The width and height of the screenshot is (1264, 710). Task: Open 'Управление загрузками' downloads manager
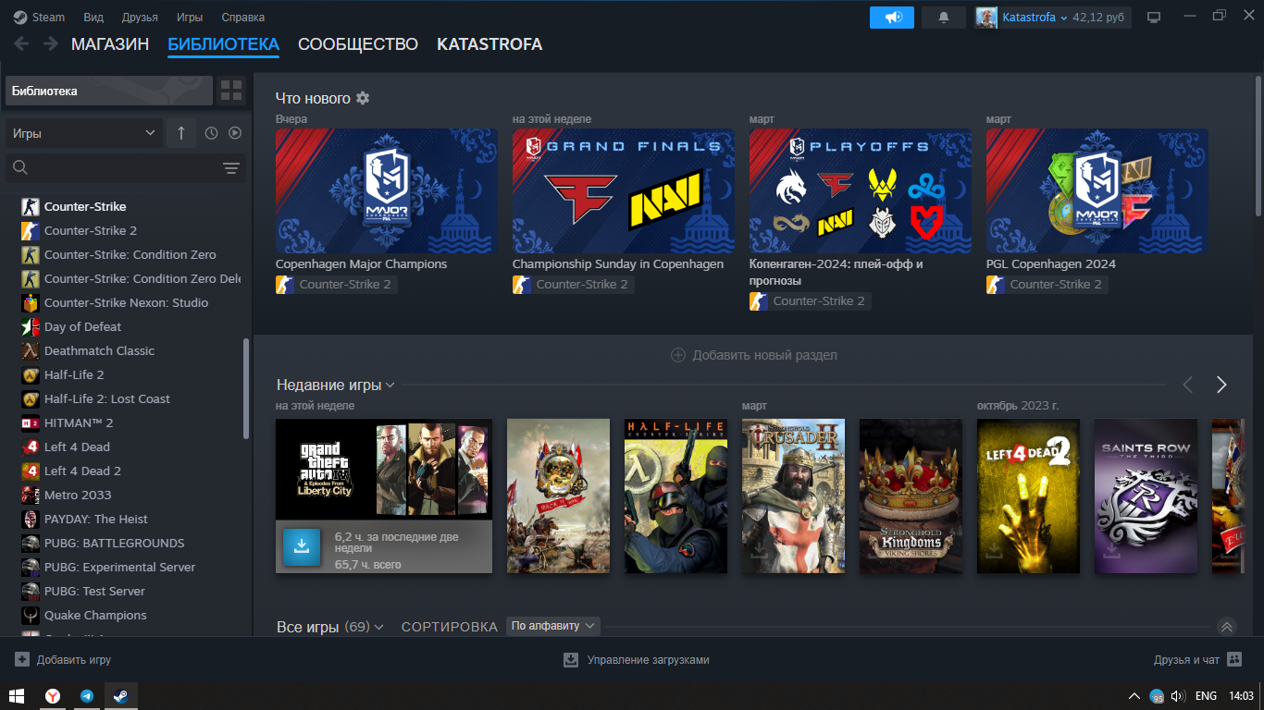pyautogui.click(x=637, y=660)
